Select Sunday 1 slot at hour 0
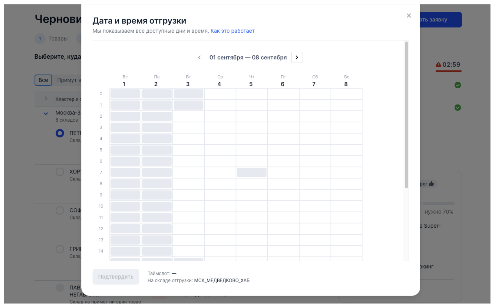494x308 pixels. [125, 94]
